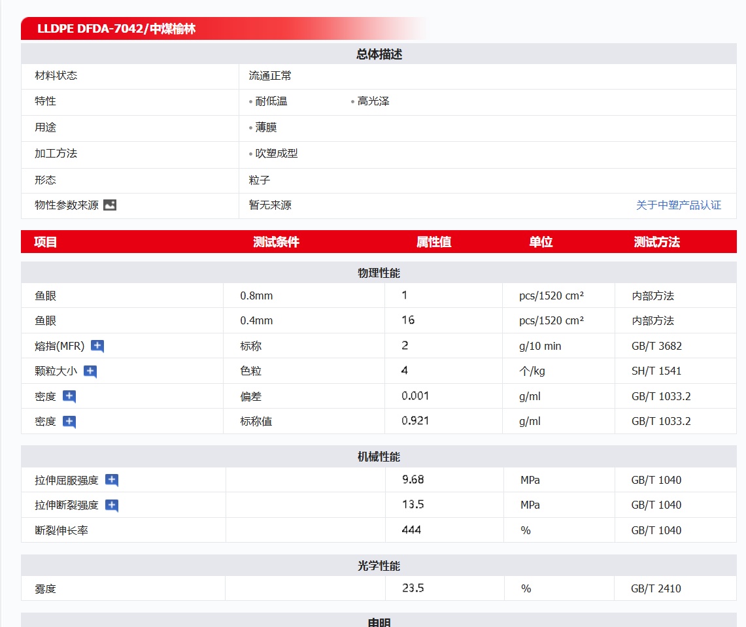Select the 0.921 density nominal value
The height and width of the screenshot is (627, 746).
pos(415,421)
